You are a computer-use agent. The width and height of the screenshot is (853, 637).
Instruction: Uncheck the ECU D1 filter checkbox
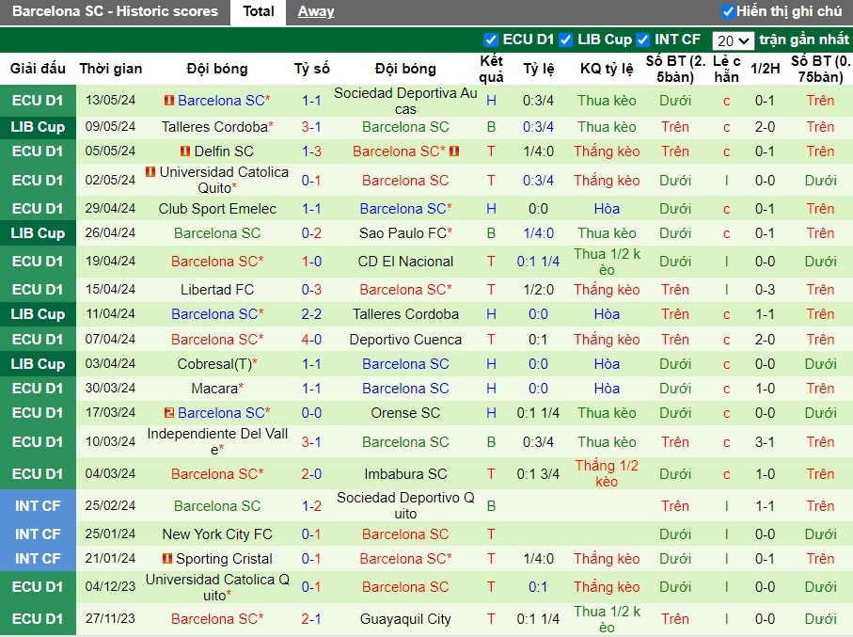coord(491,40)
